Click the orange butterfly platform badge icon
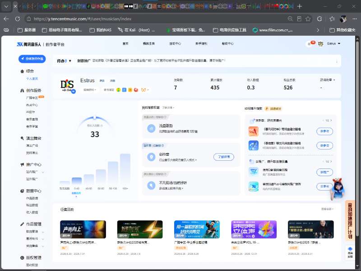Image resolution: width=361 pixels, height=271 pixels. coord(143,90)
